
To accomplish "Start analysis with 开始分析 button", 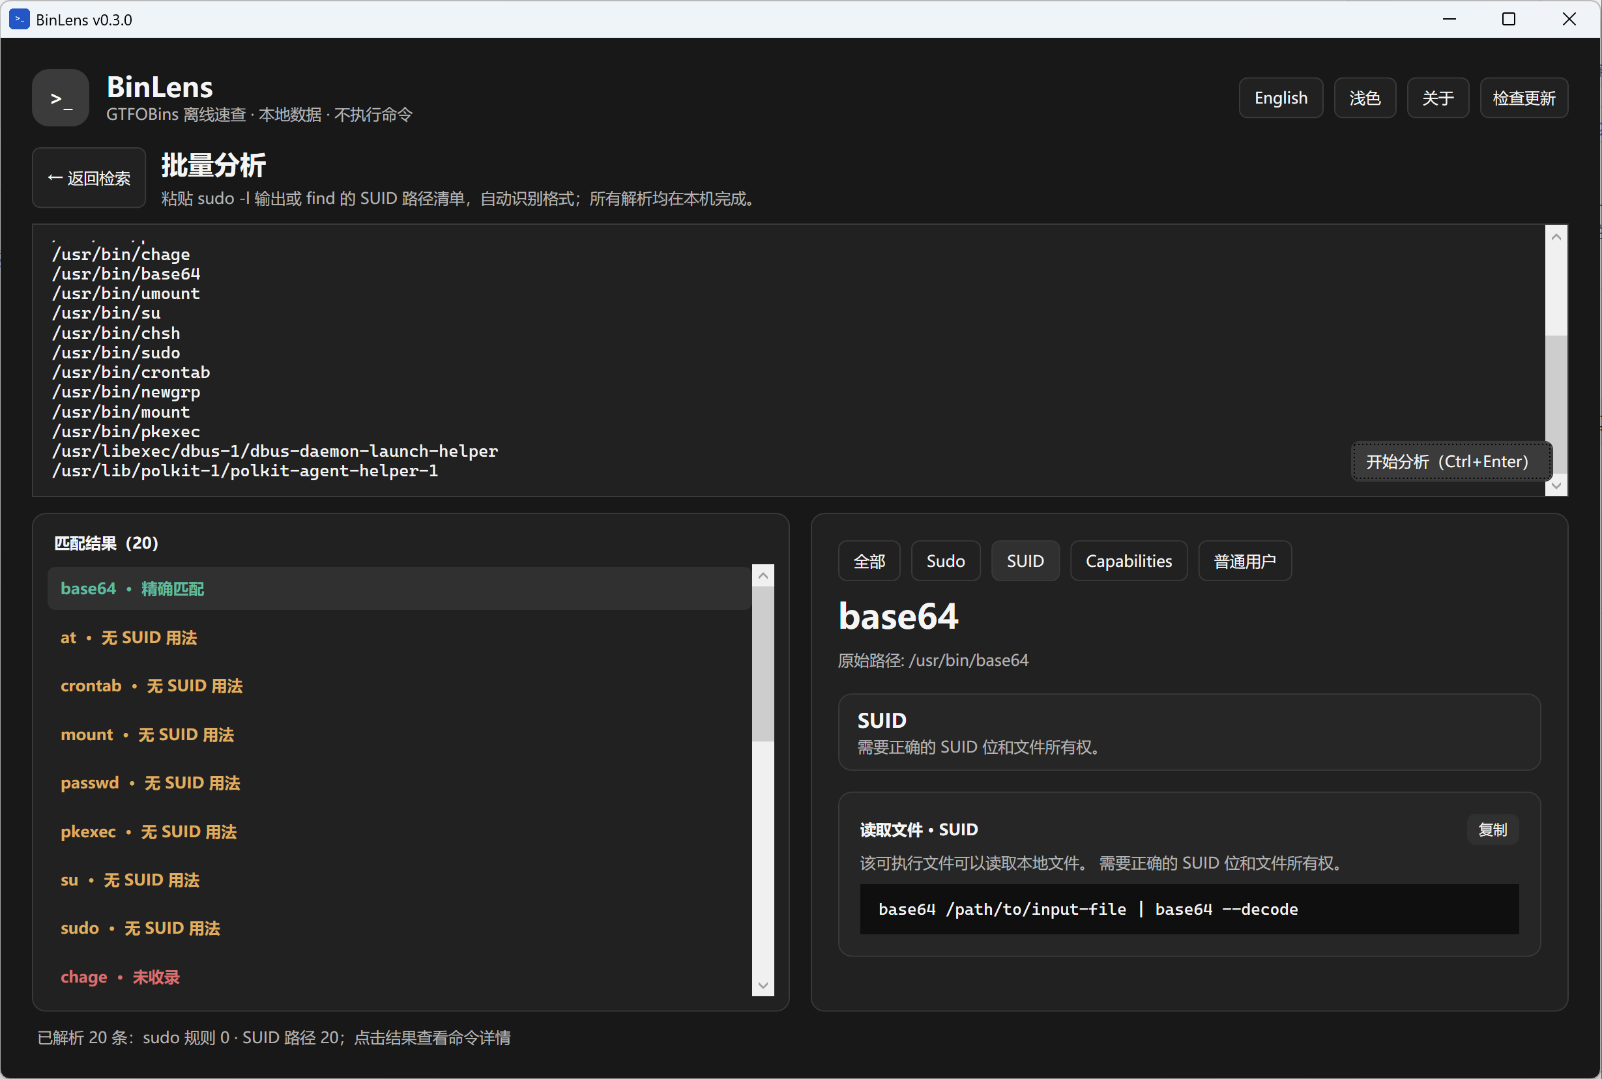I will [x=1451, y=461].
